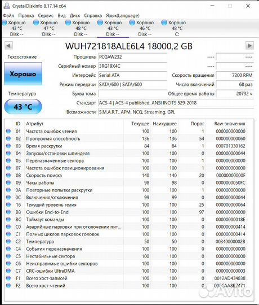This screenshot has width=259, height=305.
Task: Click the Полных циклов парковок головок text
Action: [x=62, y=234]
